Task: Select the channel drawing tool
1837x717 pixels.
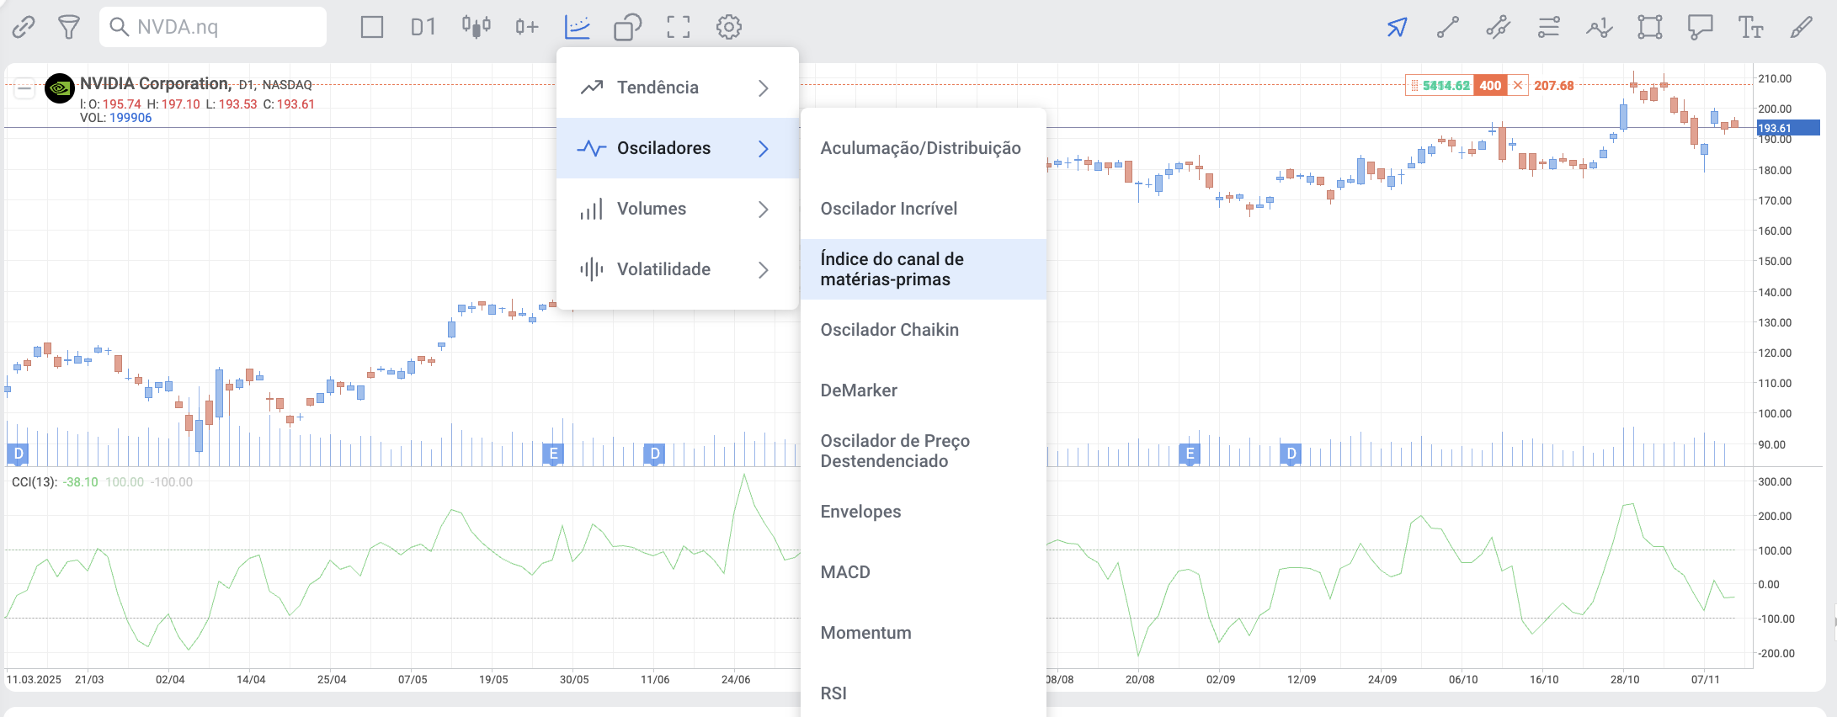Action: click(1499, 27)
